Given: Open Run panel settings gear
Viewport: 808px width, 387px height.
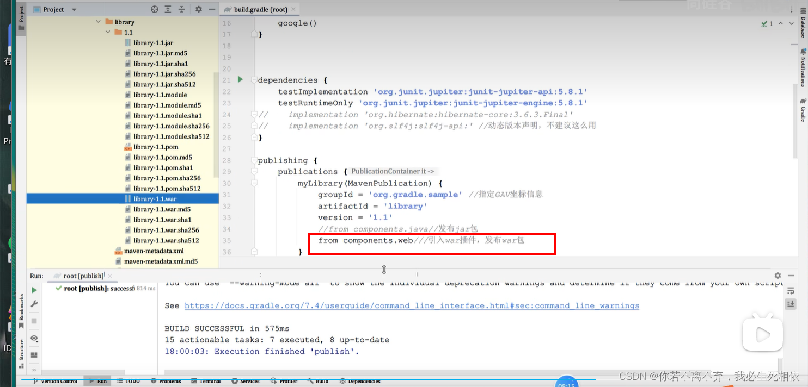Looking at the screenshot, I should point(778,276).
